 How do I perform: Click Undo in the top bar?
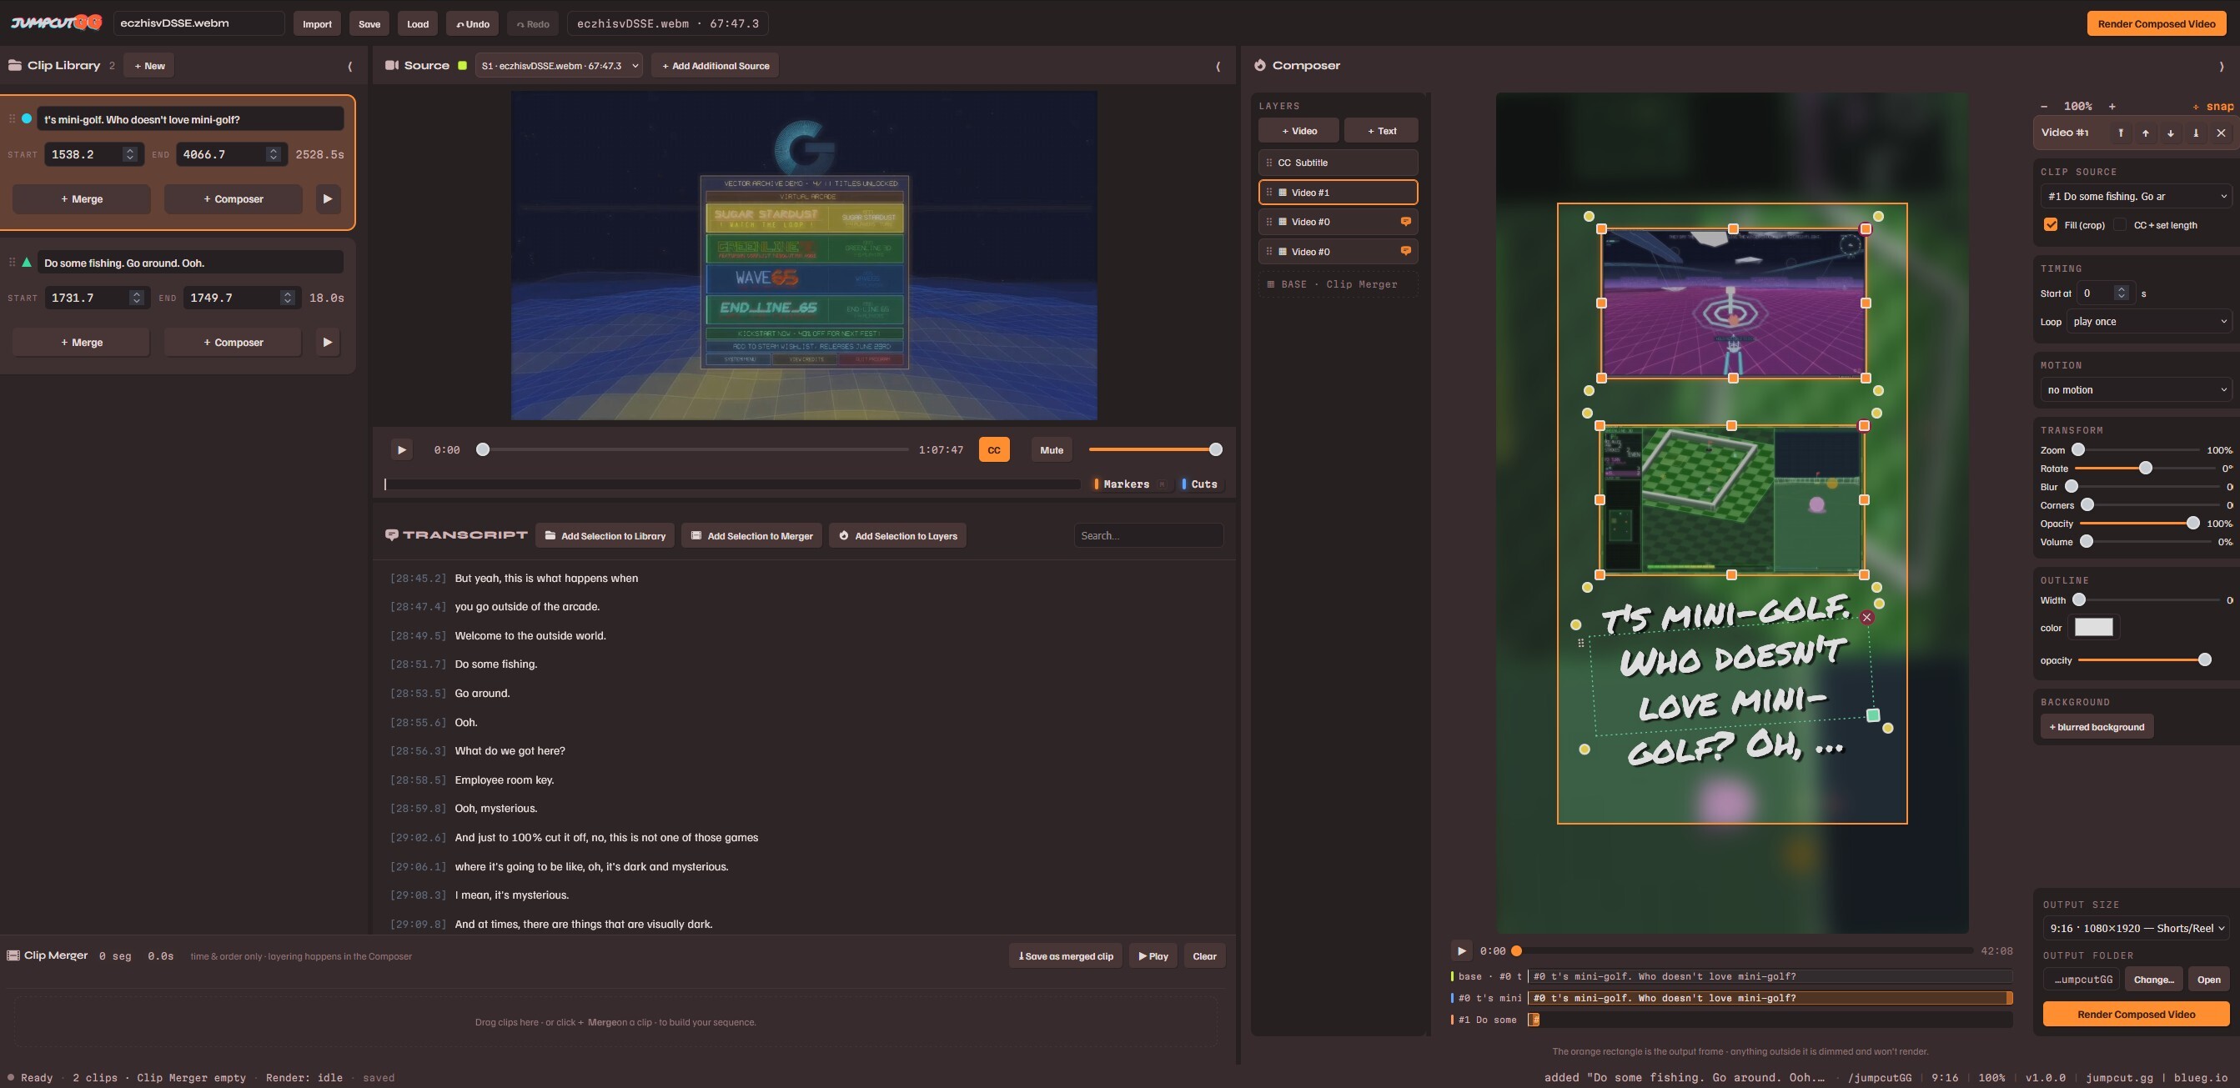(472, 23)
